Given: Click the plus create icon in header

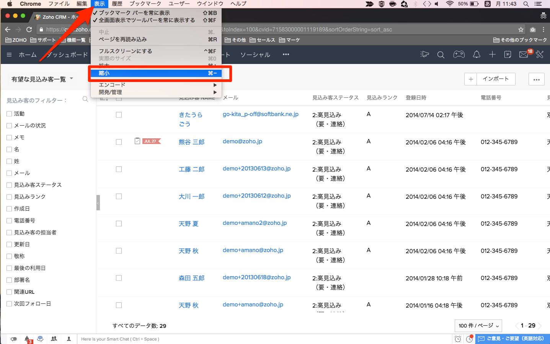Looking at the screenshot, I should click(492, 55).
